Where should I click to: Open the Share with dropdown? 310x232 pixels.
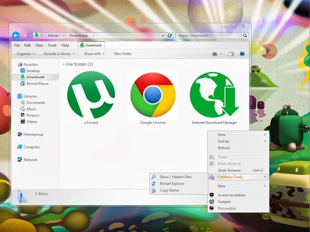[x=94, y=54]
